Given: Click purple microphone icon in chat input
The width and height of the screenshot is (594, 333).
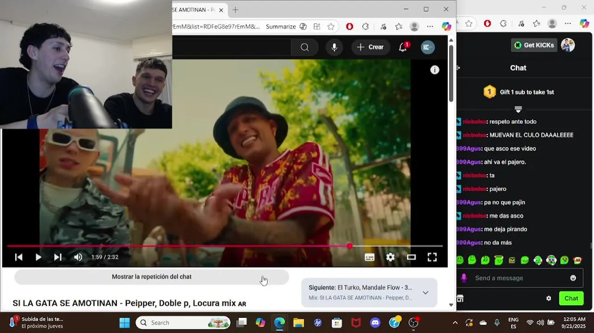Looking at the screenshot, I should [x=464, y=278].
